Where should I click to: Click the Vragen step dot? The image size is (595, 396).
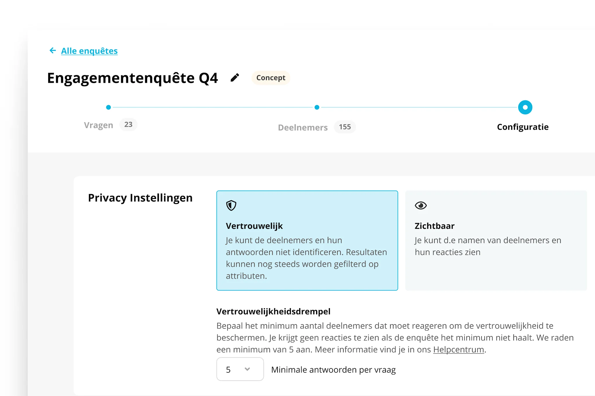tap(108, 107)
